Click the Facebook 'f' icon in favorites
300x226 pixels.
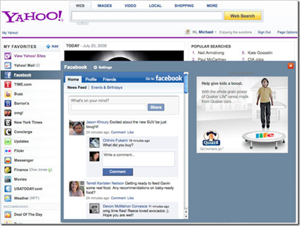point(8,75)
